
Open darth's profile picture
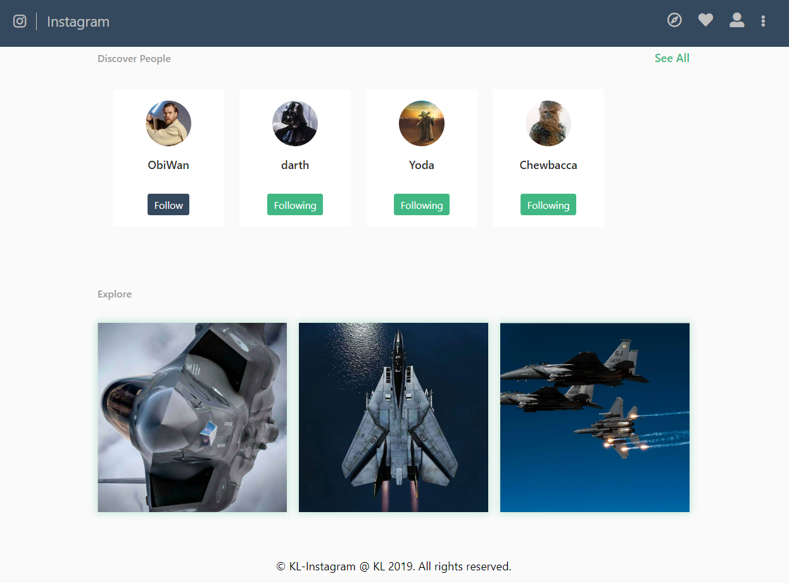295,123
